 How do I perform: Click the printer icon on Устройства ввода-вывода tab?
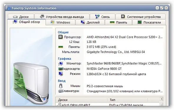(x=42, y=17)
